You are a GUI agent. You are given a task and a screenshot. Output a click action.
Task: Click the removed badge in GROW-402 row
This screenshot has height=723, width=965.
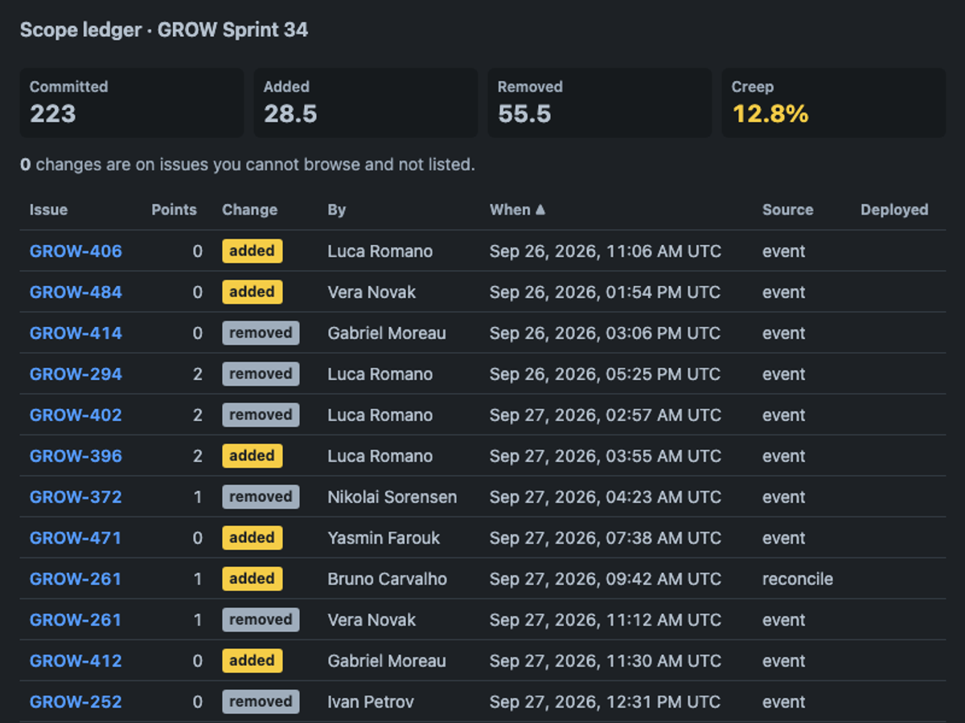pyautogui.click(x=261, y=415)
